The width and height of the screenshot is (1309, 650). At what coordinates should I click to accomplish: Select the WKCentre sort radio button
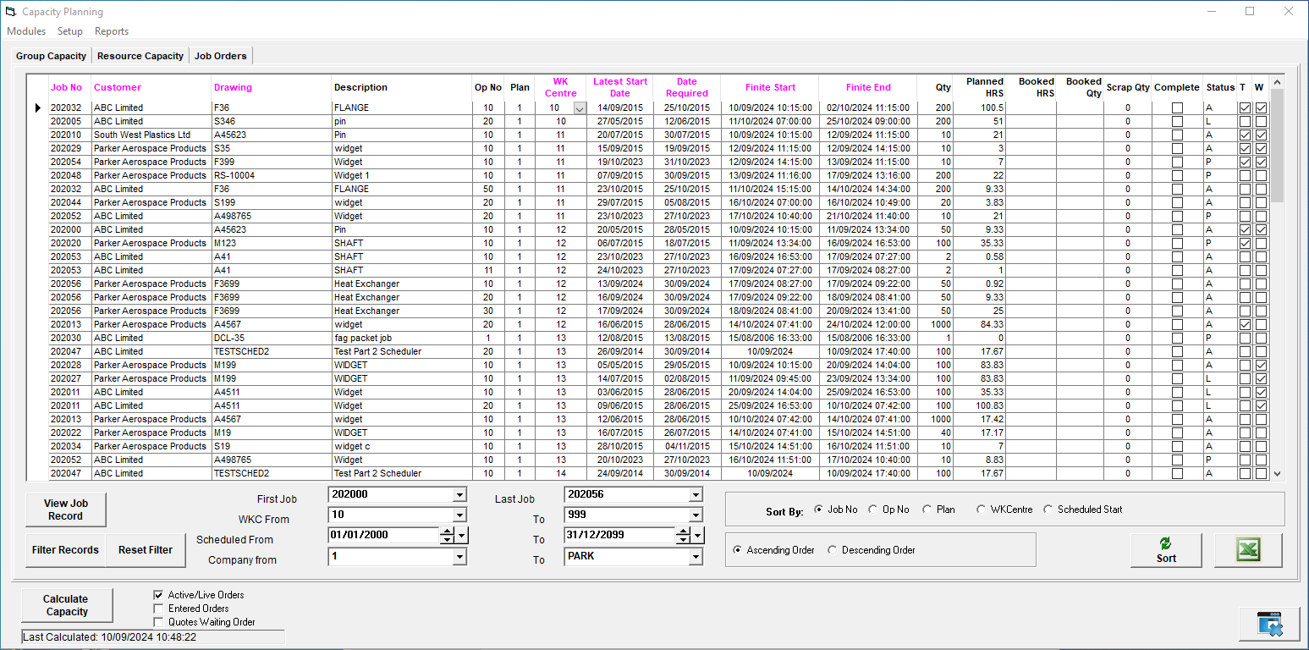coord(981,510)
